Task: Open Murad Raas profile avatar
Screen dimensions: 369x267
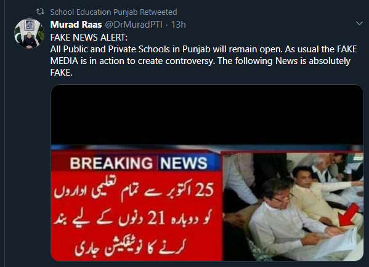Action: [x=29, y=34]
